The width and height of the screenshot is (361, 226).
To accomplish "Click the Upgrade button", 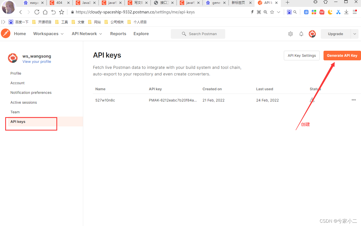I will (336, 34).
